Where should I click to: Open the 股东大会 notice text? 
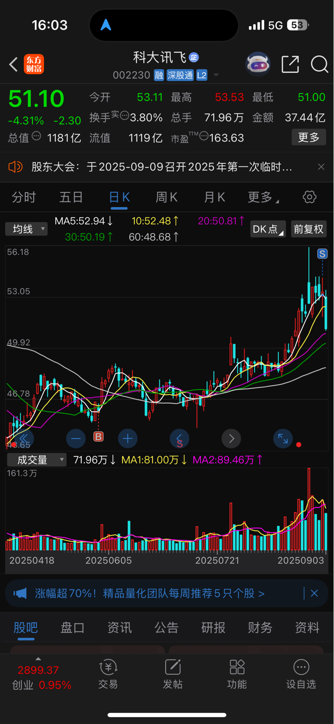point(162,167)
